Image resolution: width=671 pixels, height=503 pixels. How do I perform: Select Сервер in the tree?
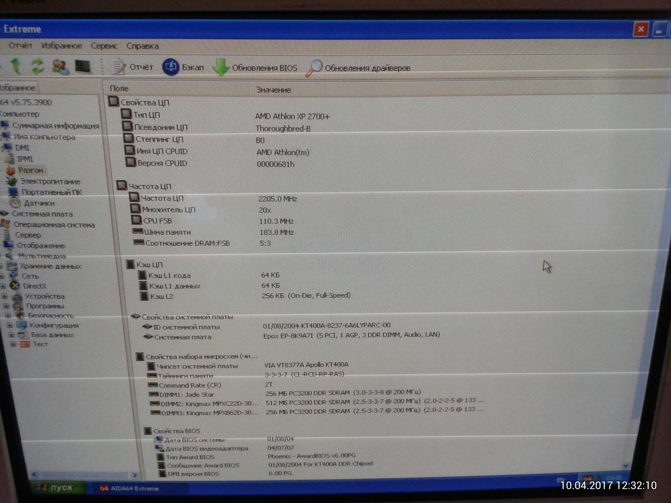pos(28,235)
